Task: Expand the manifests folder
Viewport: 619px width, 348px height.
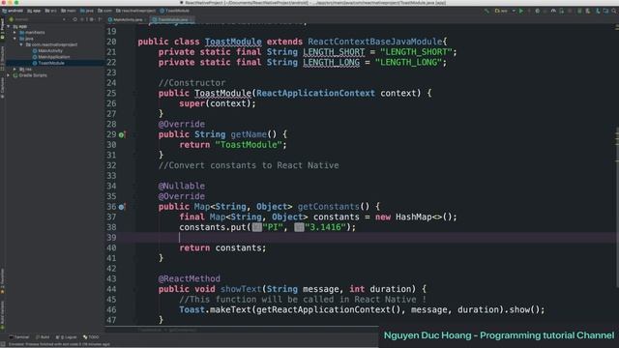Action: click(x=15, y=32)
